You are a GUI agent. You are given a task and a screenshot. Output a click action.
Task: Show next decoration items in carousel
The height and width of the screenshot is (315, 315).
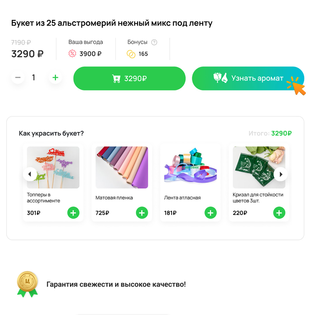click(x=281, y=174)
